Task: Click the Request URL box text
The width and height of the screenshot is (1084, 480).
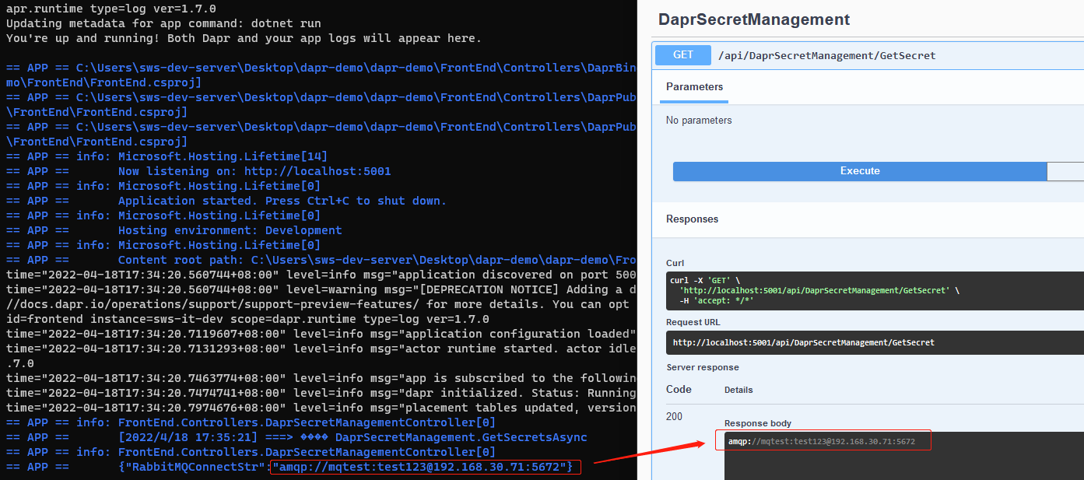Action: point(804,342)
